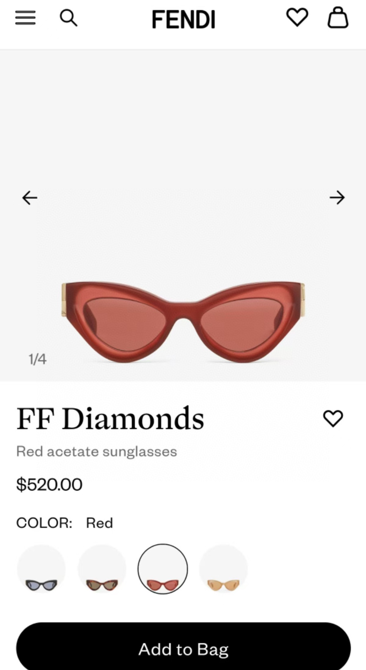
Task: Open the wishlist from the header heart
Action: pyautogui.click(x=297, y=17)
